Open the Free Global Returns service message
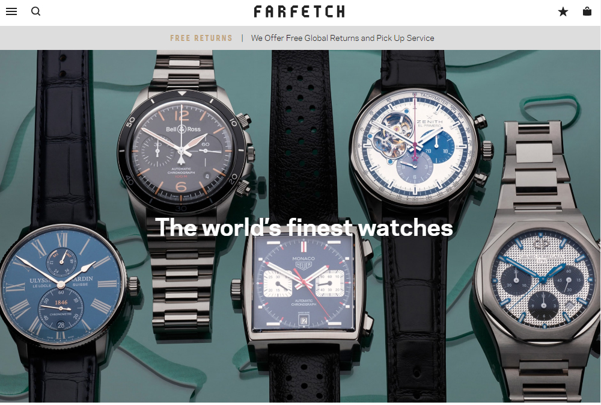Image resolution: width=601 pixels, height=405 pixels. coord(343,38)
